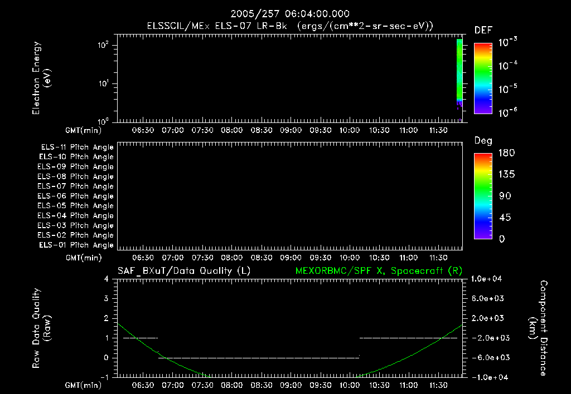
Task: Click the 10^2 electron energy axis value
Action: tap(103, 45)
